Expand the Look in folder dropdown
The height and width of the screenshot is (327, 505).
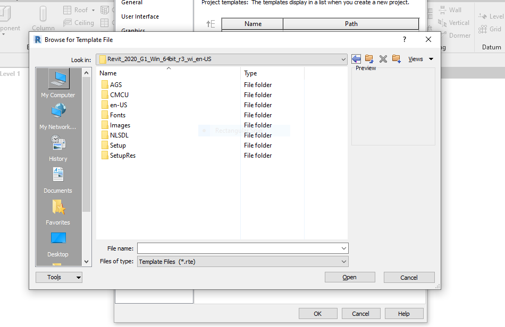(x=343, y=59)
